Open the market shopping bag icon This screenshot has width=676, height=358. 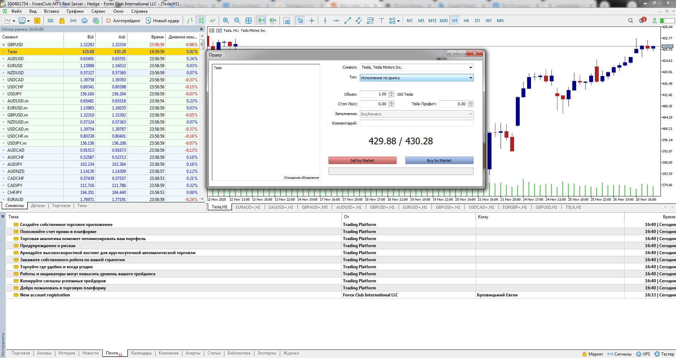[x=62, y=21]
